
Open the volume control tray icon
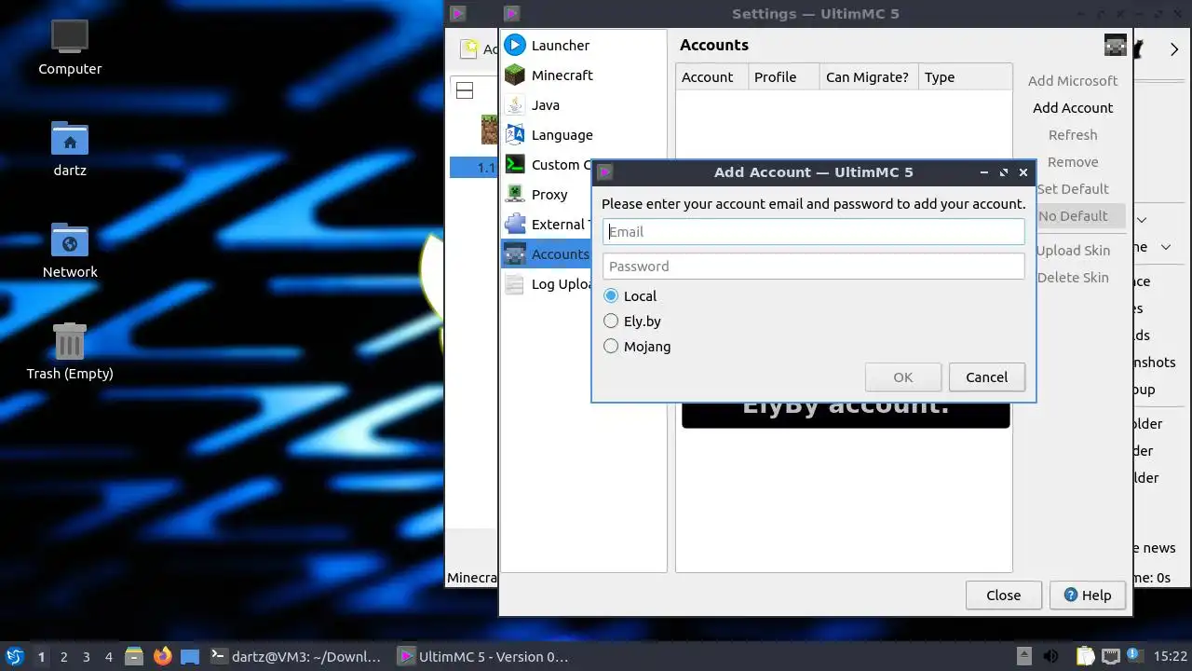click(x=1050, y=656)
